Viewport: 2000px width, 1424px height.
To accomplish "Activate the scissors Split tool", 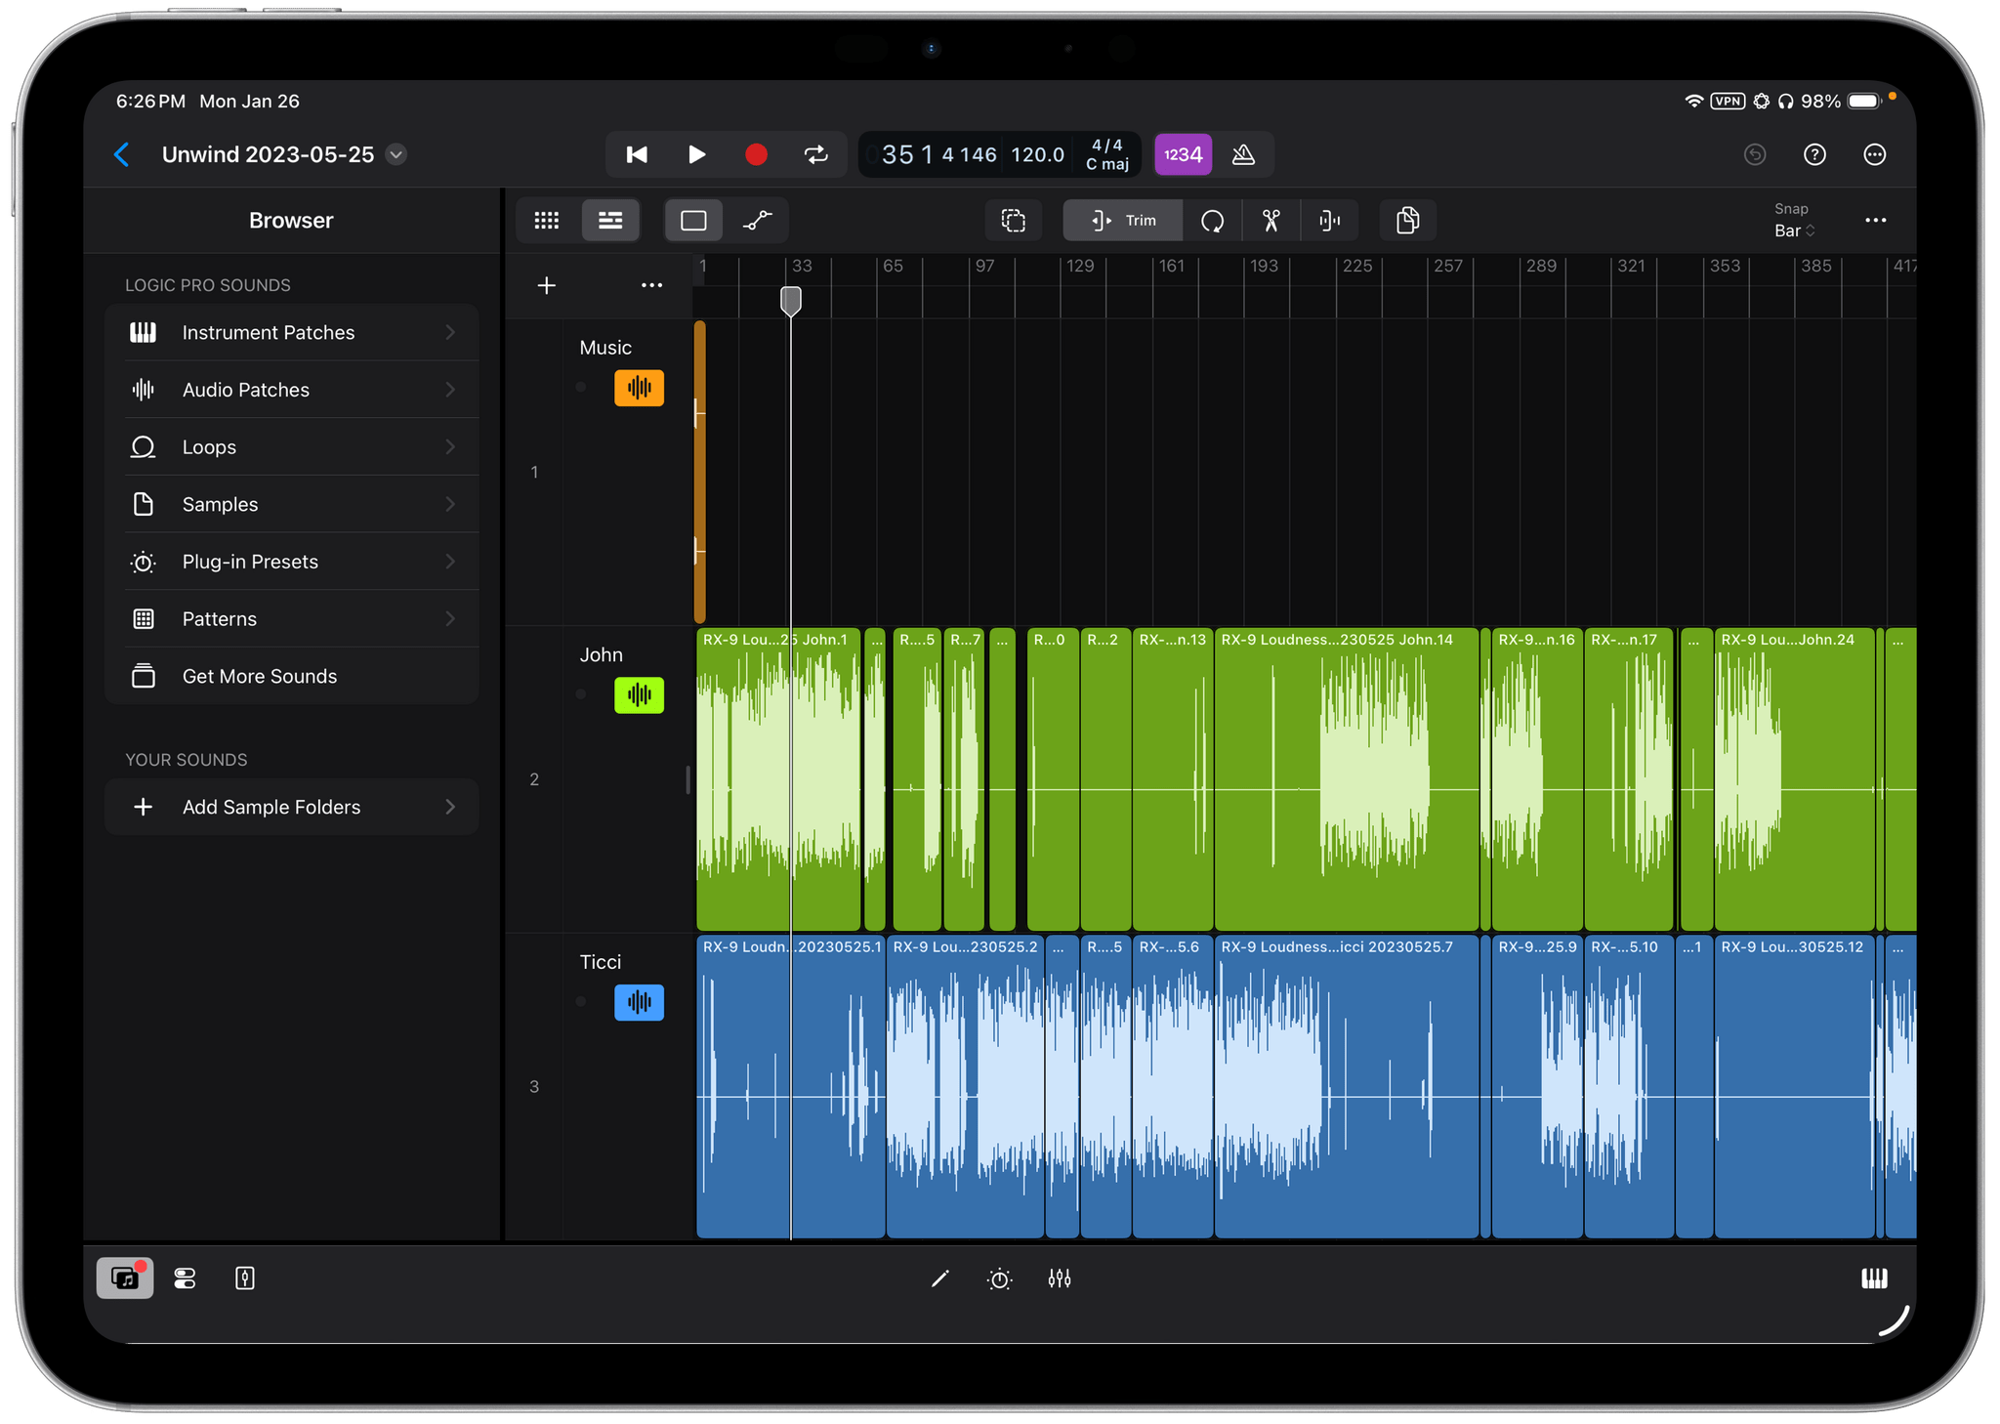I will click(1271, 220).
